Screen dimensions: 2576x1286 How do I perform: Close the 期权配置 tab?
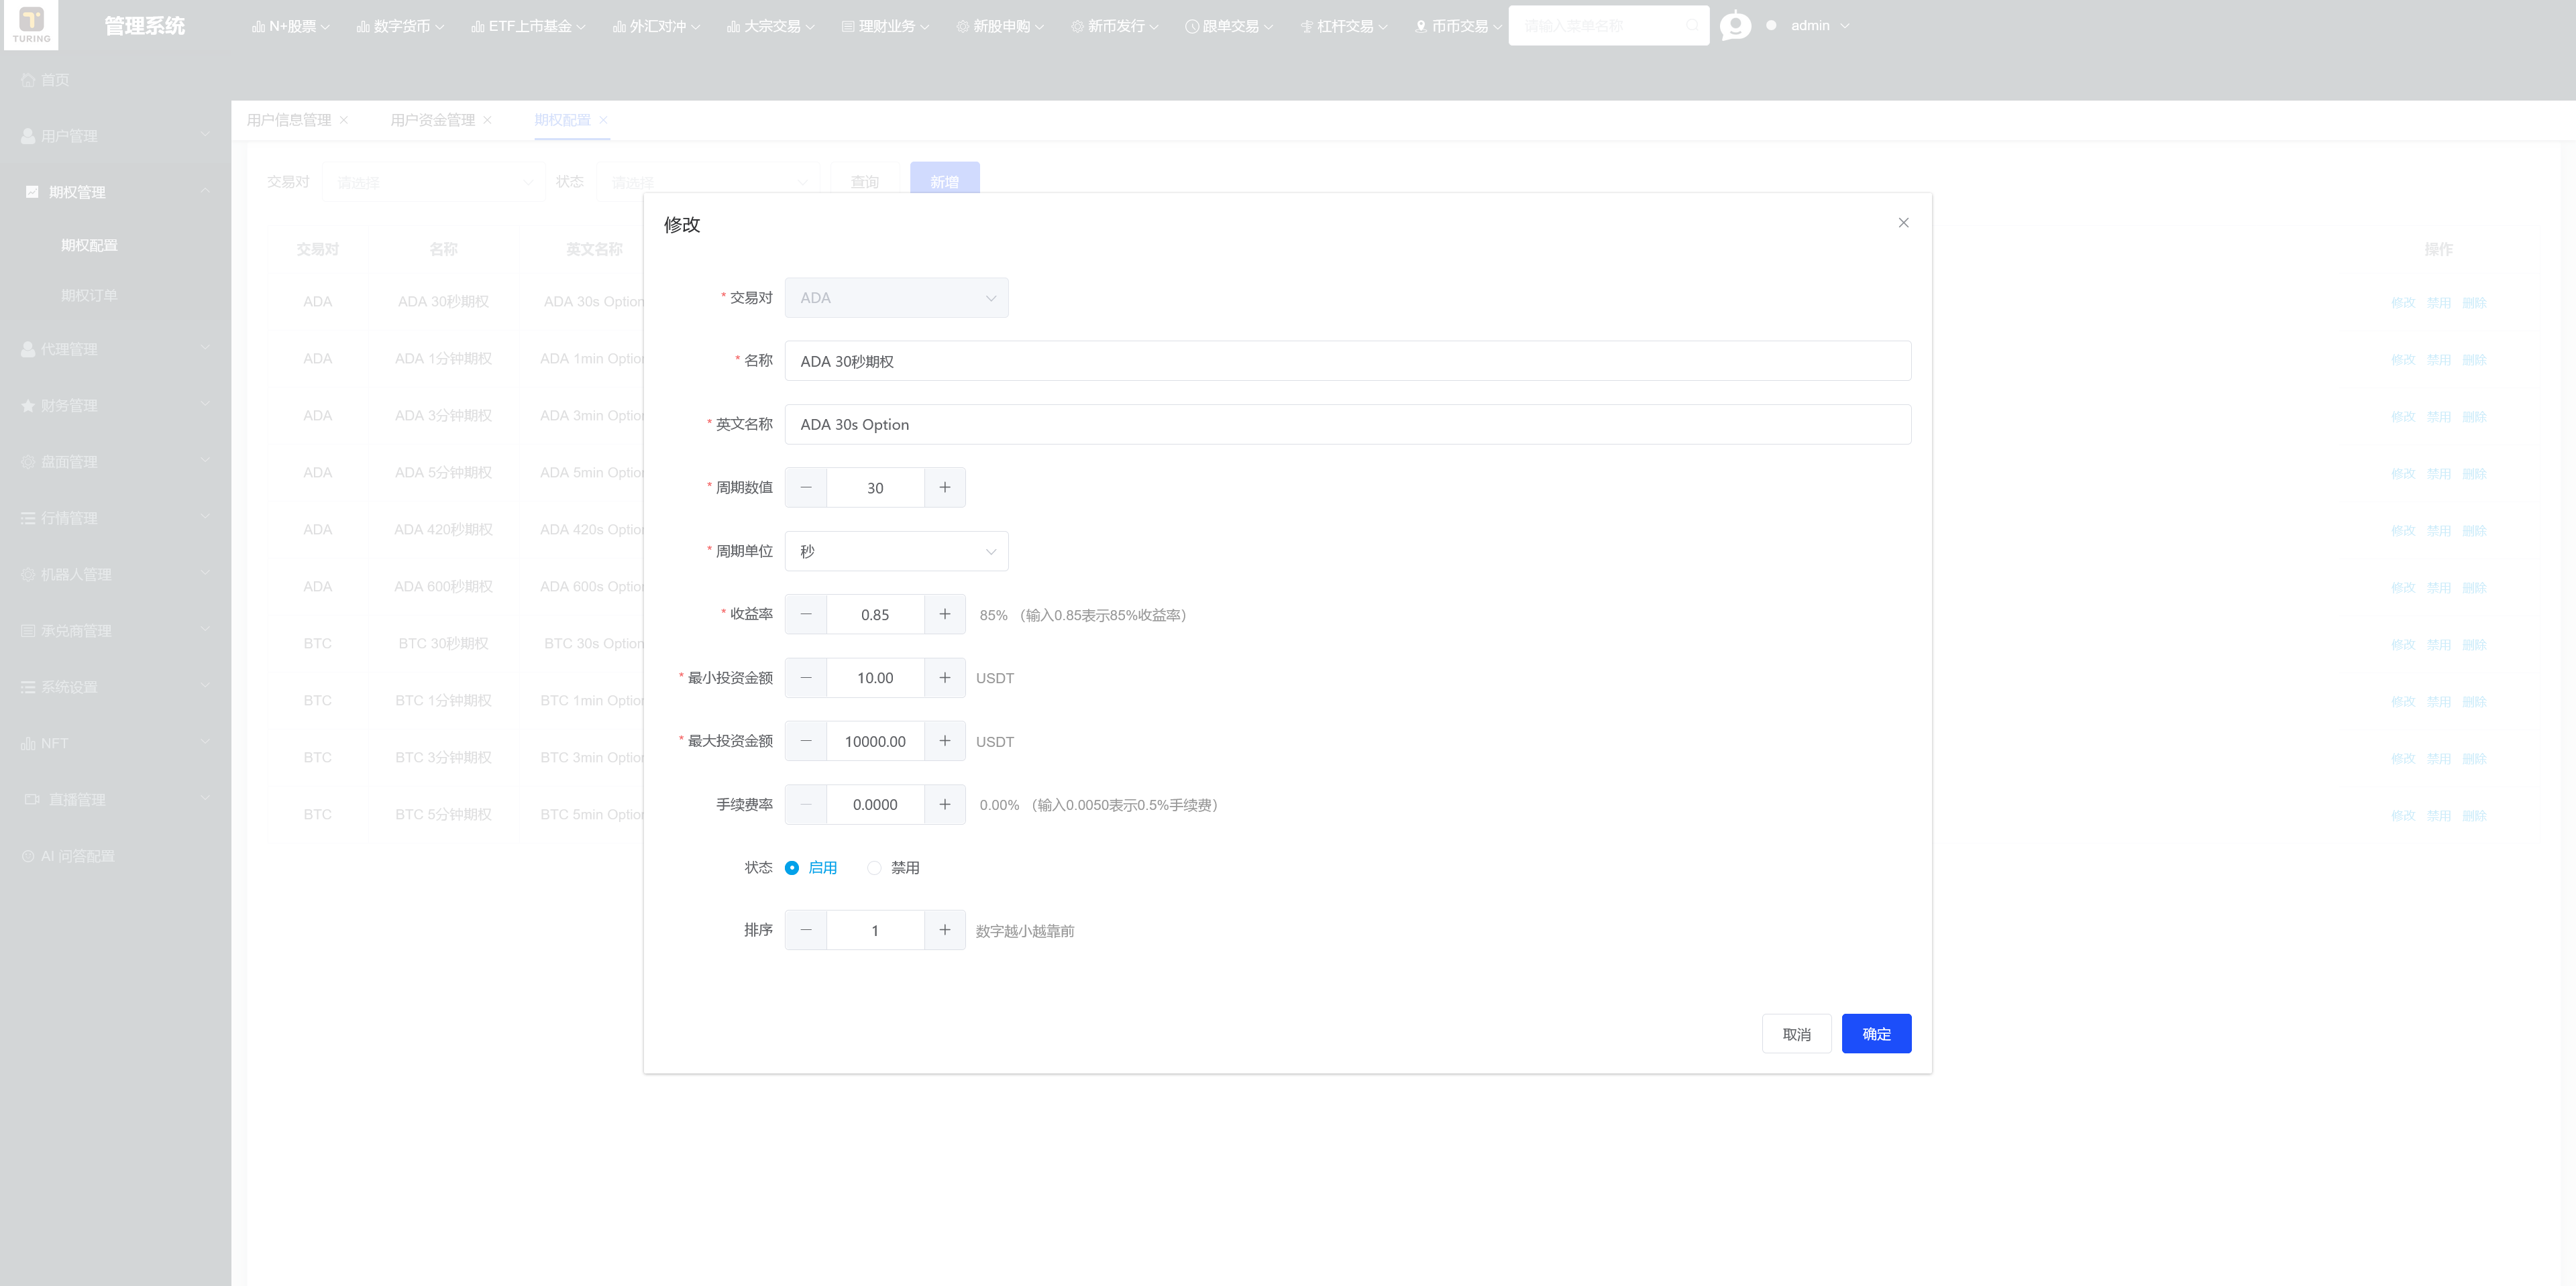point(603,120)
